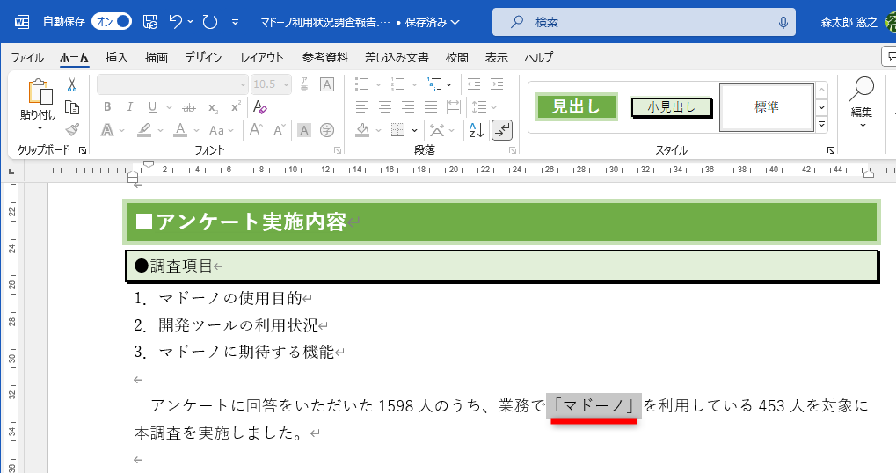The height and width of the screenshot is (473, 896).
Task: Expand the styles gallery More button
Action: [822, 123]
